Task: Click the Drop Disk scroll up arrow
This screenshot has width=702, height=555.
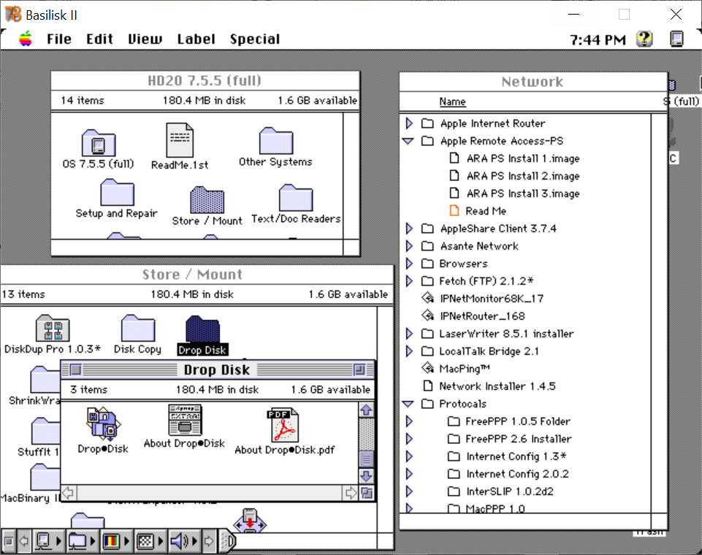Action: tap(366, 410)
